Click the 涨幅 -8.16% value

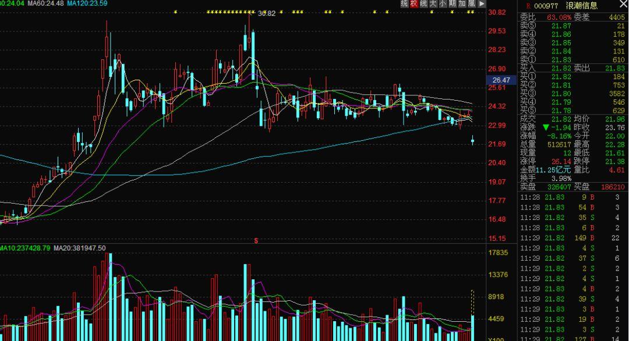[x=559, y=136]
